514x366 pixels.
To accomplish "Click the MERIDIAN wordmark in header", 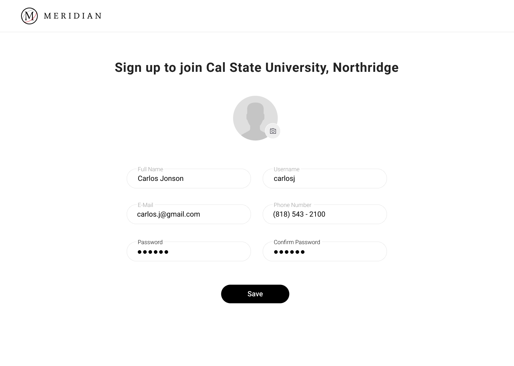I will tap(73, 16).
